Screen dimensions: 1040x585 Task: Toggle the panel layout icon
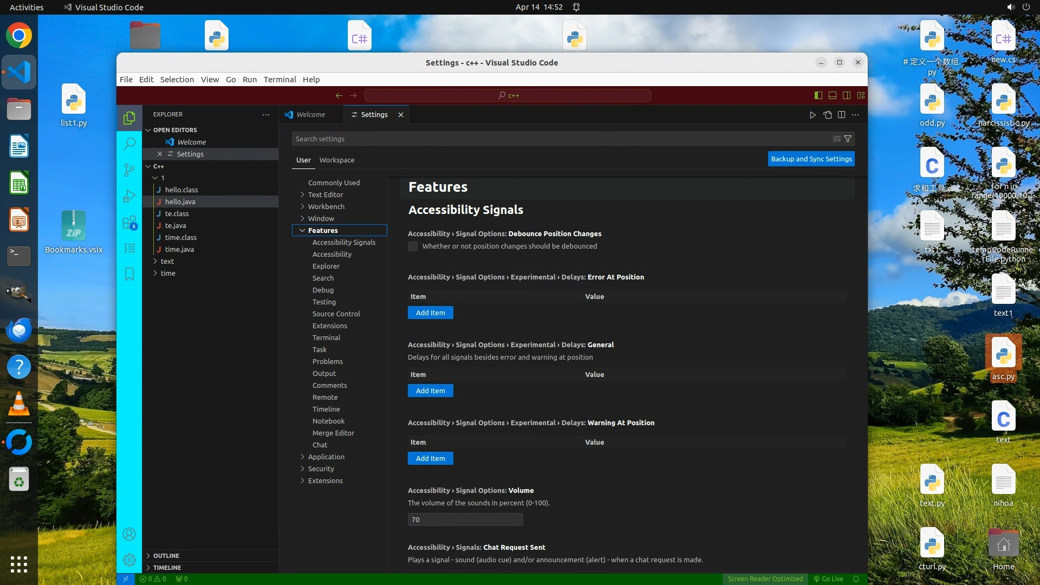832,95
